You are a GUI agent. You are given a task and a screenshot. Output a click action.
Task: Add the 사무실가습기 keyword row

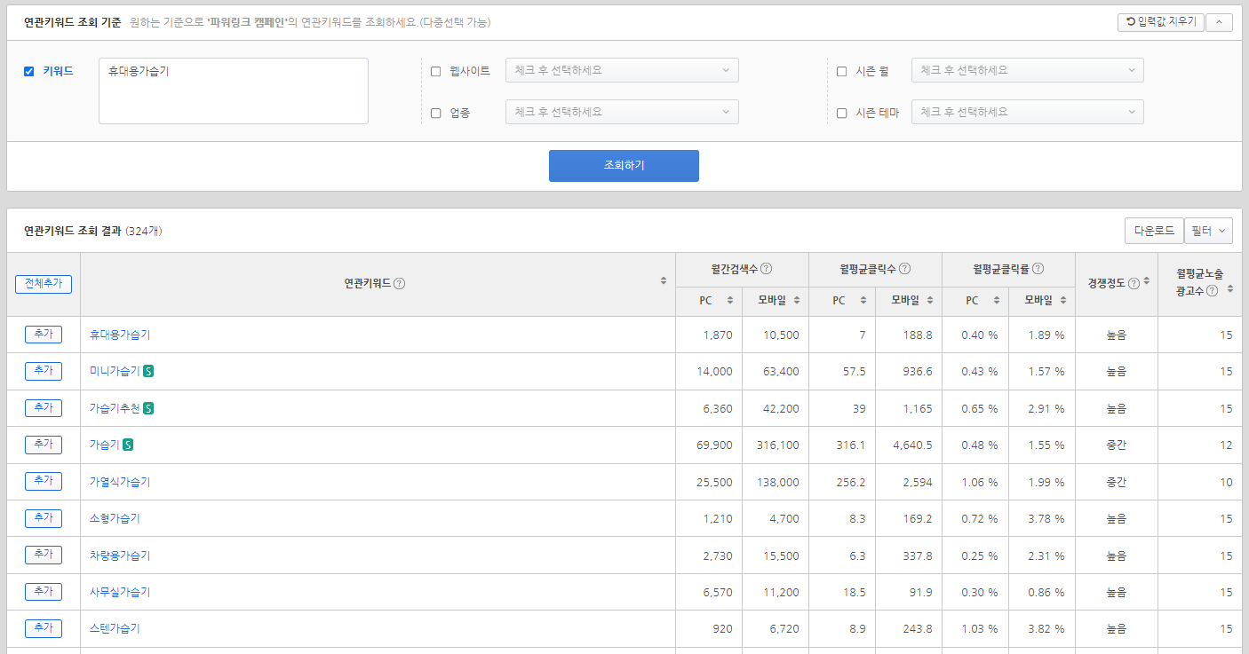pos(44,592)
